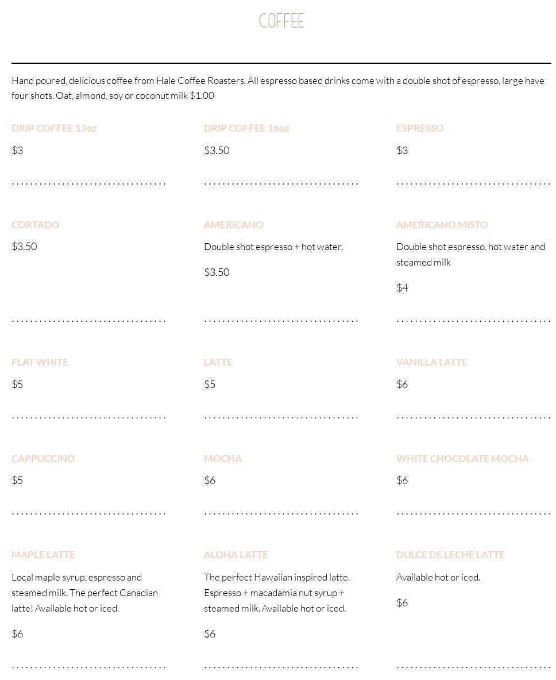Select the Aloha Latte heading
Screen dimensions: 556x680
(235, 555)
